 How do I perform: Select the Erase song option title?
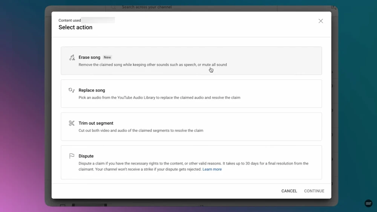(x=89, y=58)
